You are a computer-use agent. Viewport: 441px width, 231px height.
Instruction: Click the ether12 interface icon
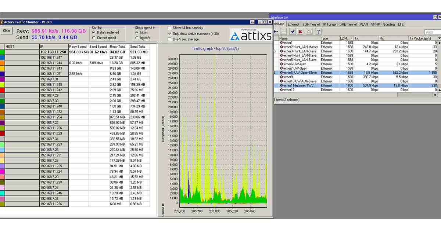click(x=282, y=90)
